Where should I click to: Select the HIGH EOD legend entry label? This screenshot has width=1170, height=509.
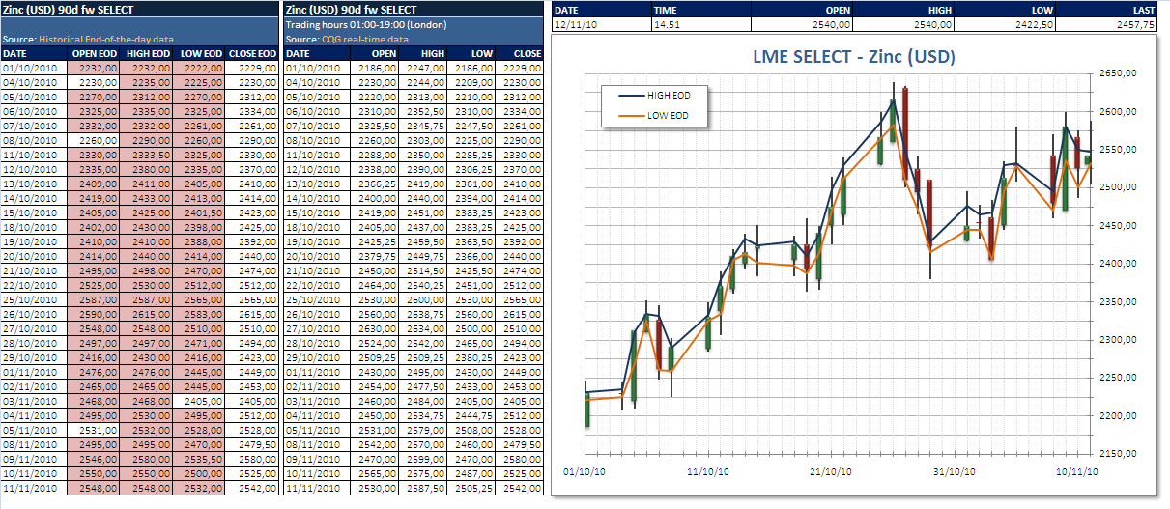pyautogui.click(x=668, y=96)
